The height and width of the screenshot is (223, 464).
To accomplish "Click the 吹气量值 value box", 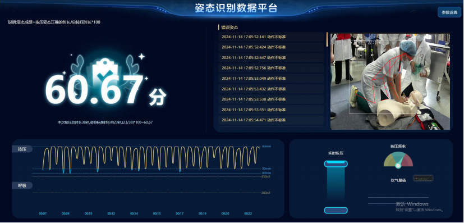I will (423, 178).
